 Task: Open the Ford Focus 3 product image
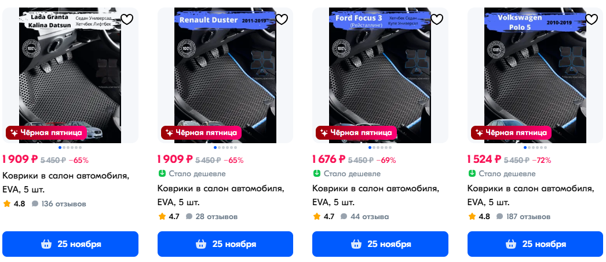(380, 75)
